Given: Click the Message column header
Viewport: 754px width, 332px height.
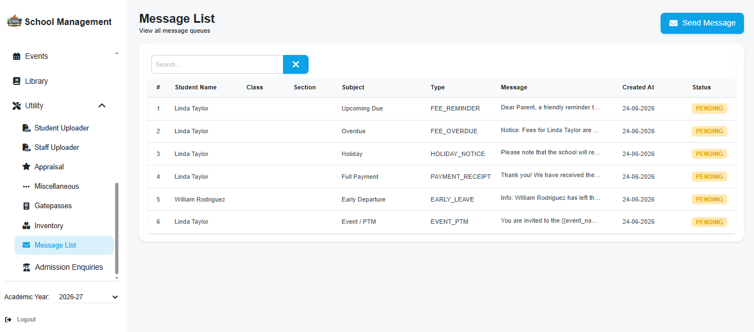Looking at the screenshot, I should [x=514, y=87].
